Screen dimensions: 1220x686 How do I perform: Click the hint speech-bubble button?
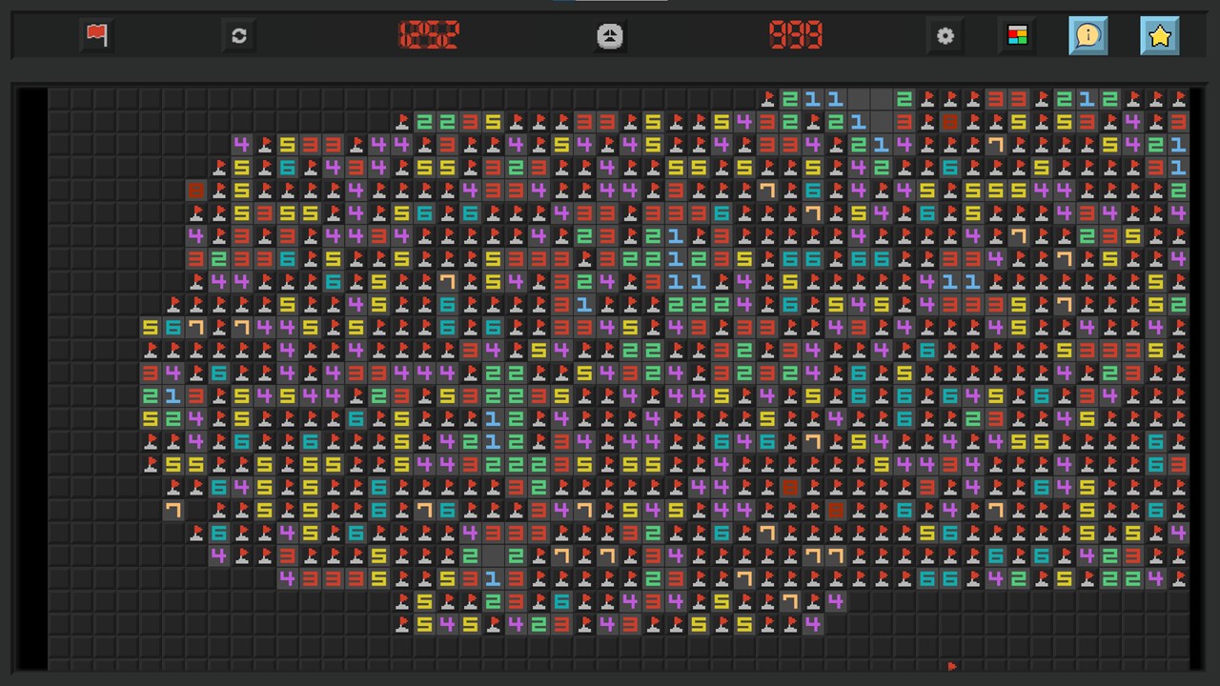1088,36
